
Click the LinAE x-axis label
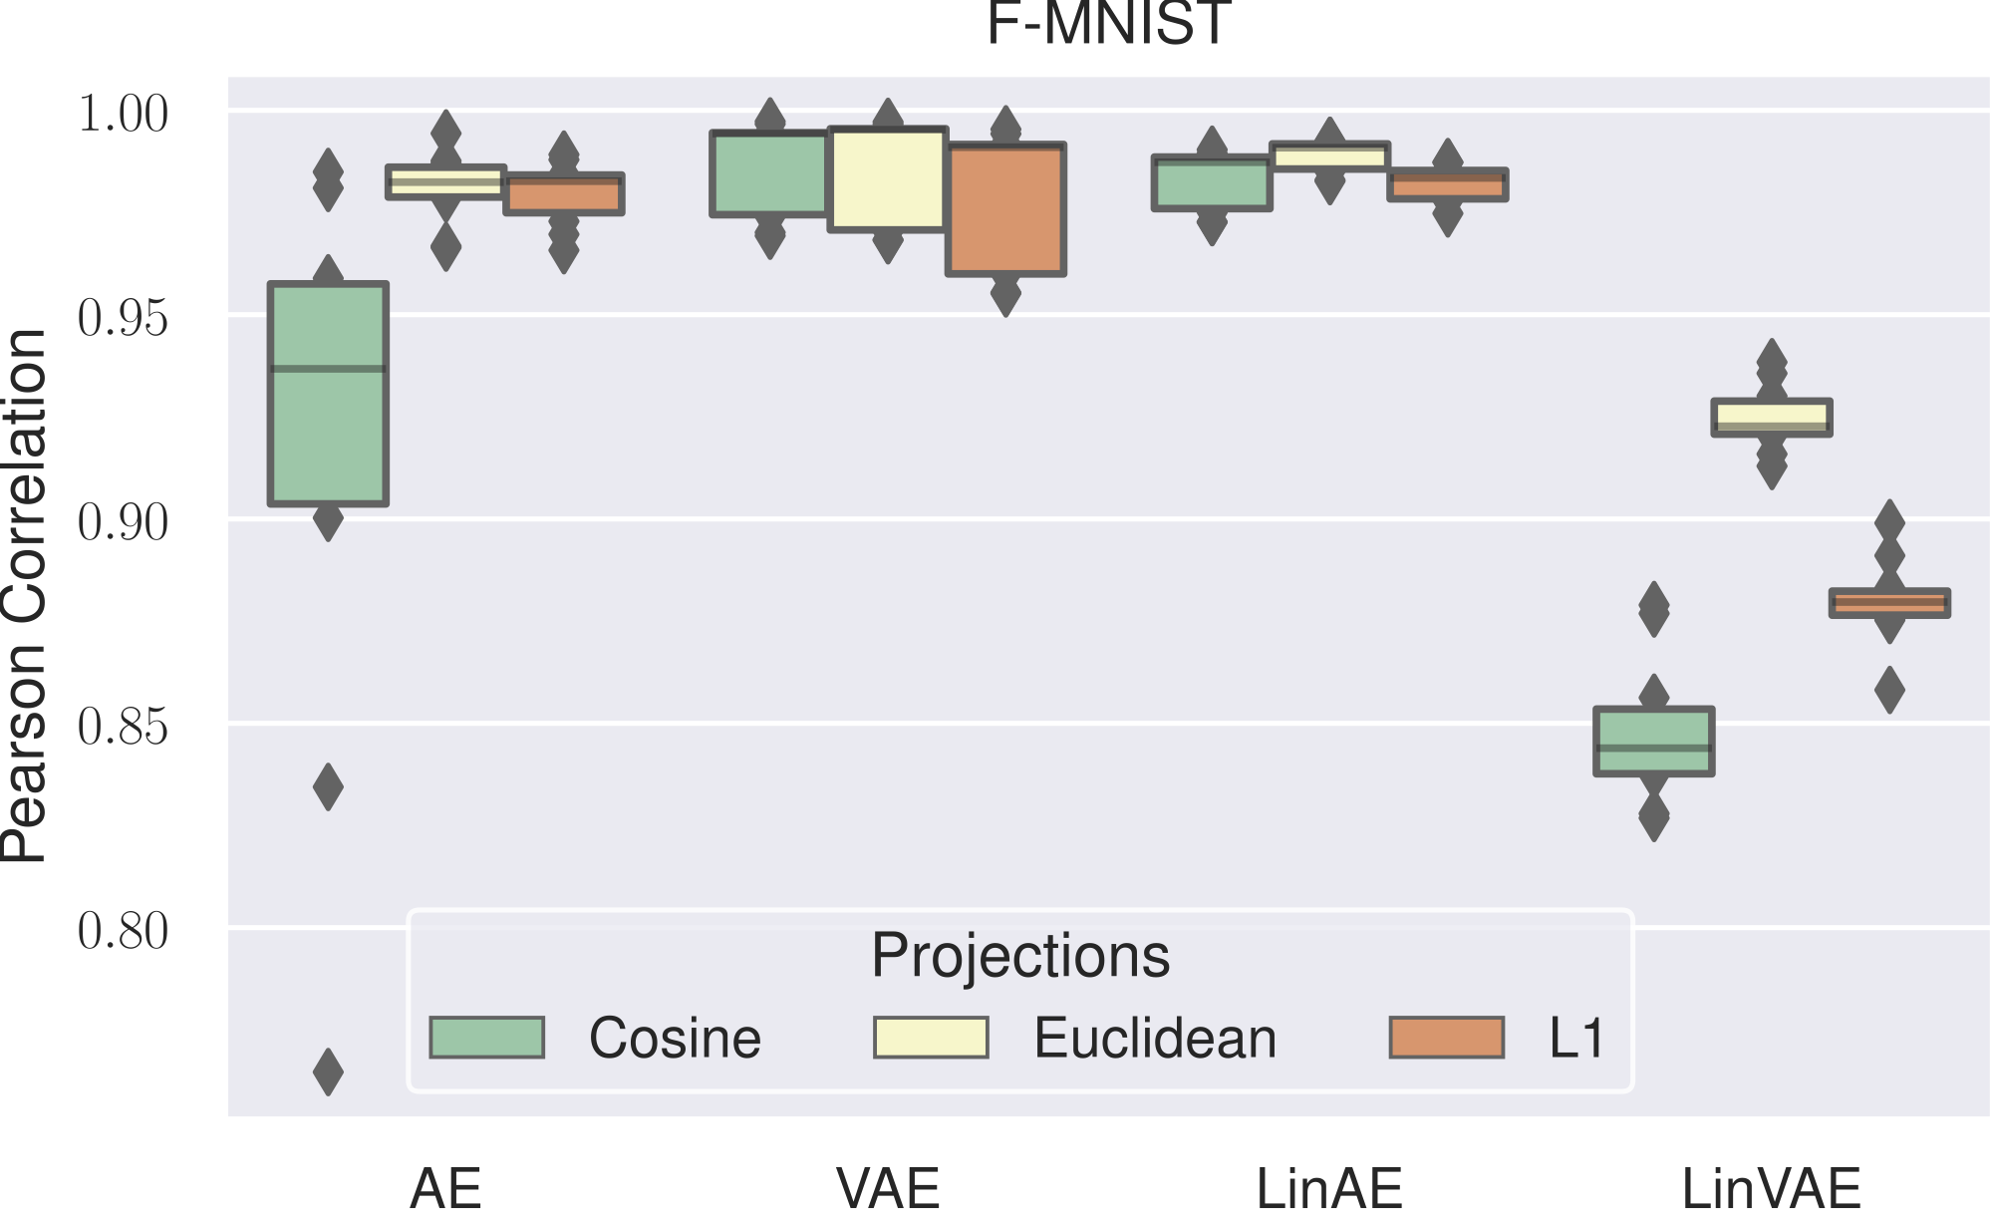point(1329,1188)
